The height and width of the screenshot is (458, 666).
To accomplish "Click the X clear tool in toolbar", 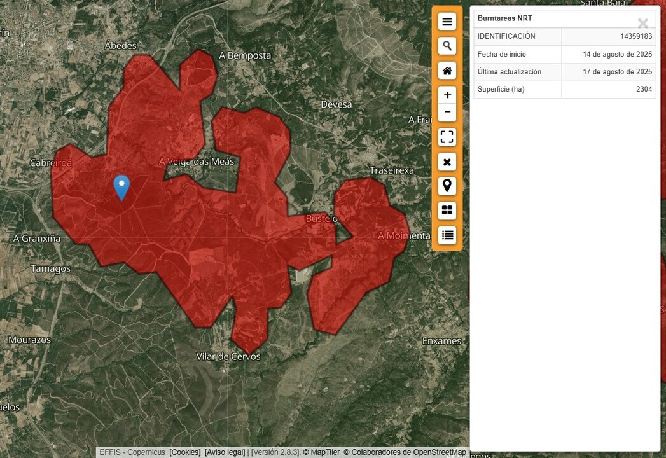I will (x=447, y=162).
